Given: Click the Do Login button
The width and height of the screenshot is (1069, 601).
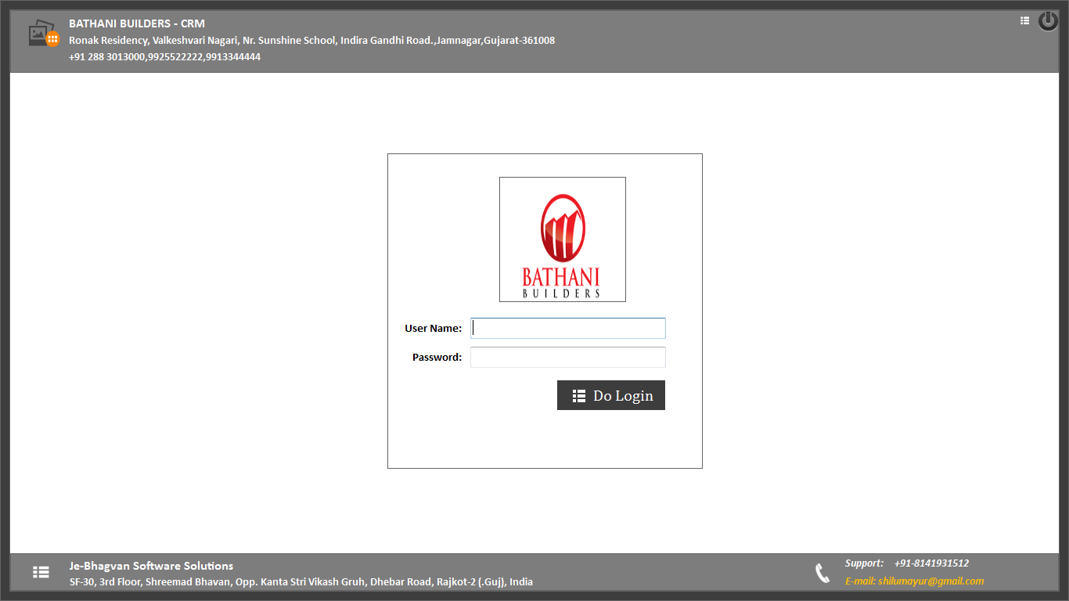Looking at the screenshot, I should point(611,395).
